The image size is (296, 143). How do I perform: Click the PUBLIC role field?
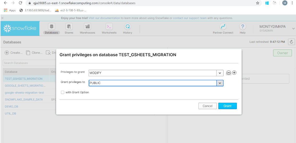(153, 83)
